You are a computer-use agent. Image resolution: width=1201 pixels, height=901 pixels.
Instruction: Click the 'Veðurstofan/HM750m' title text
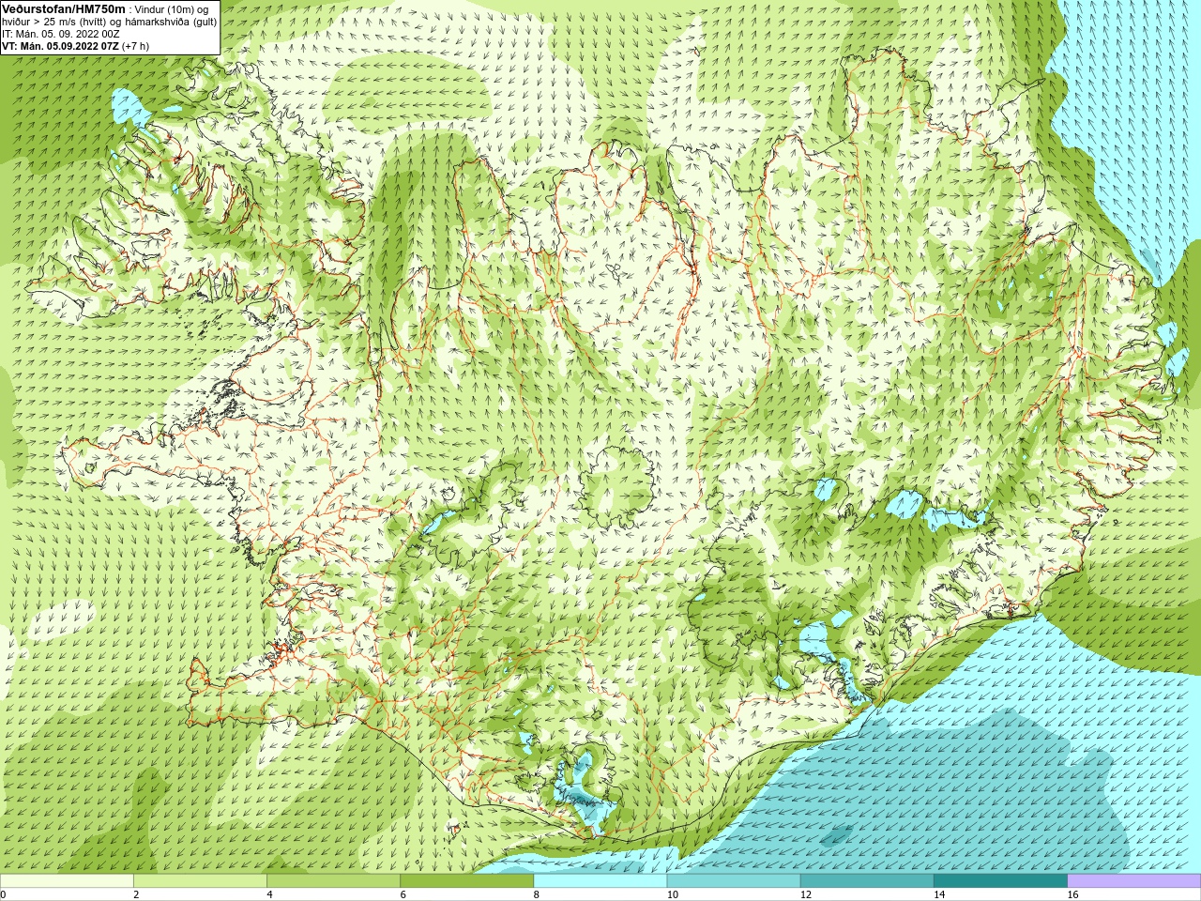[x=64, y=8]
